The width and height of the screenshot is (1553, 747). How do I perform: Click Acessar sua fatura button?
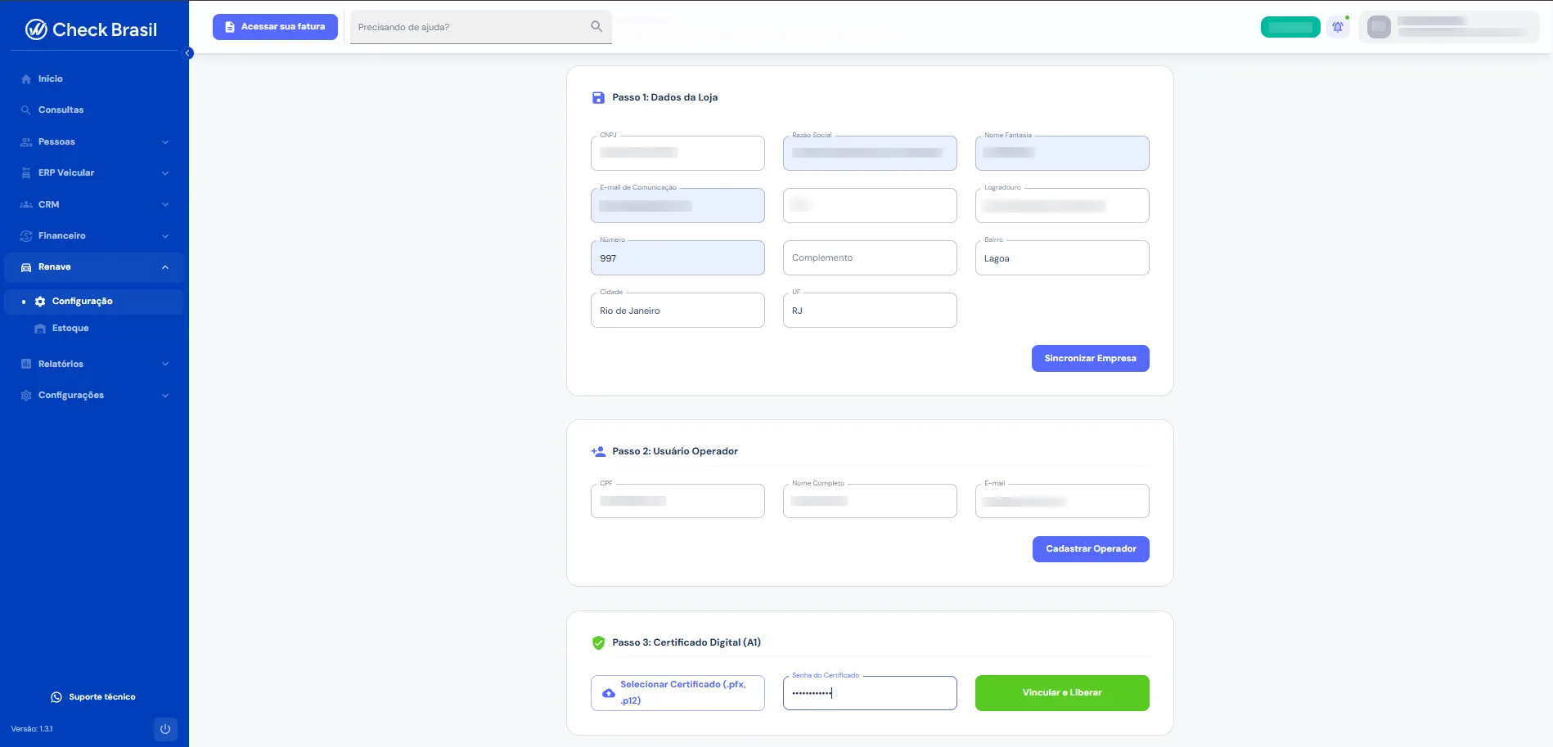coord(275,27)
